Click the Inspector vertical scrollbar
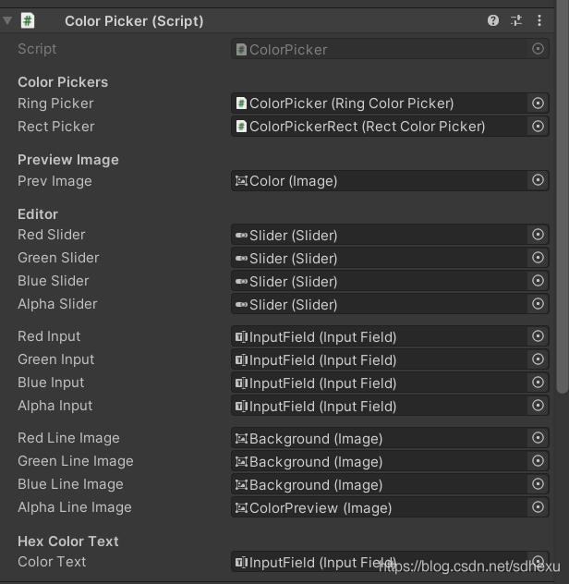This screenshot has width=569, height=584. pyautogui.click(x=562, y=196)
